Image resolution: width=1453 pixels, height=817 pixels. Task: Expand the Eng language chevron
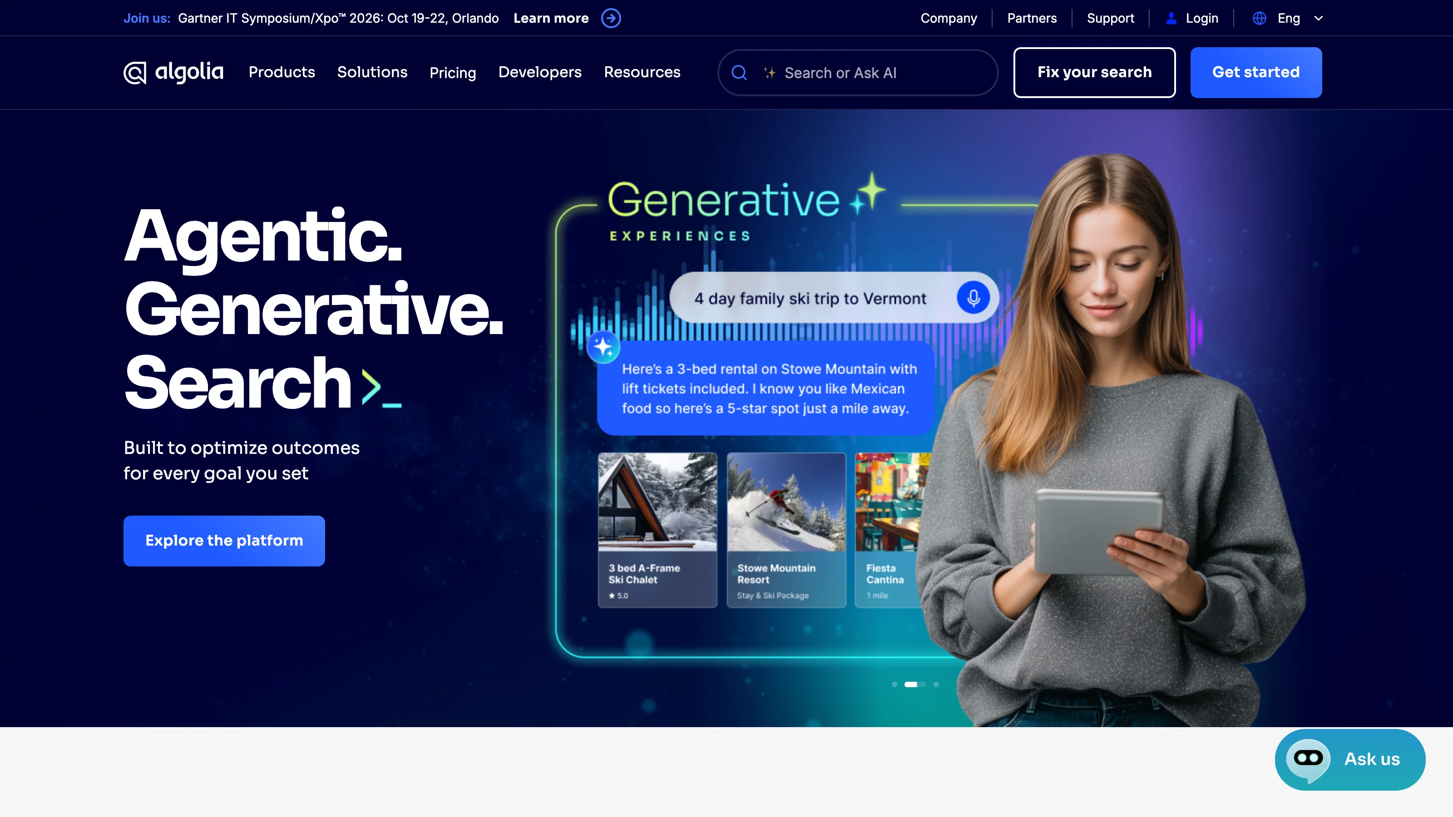click(x=1318, y=18)
